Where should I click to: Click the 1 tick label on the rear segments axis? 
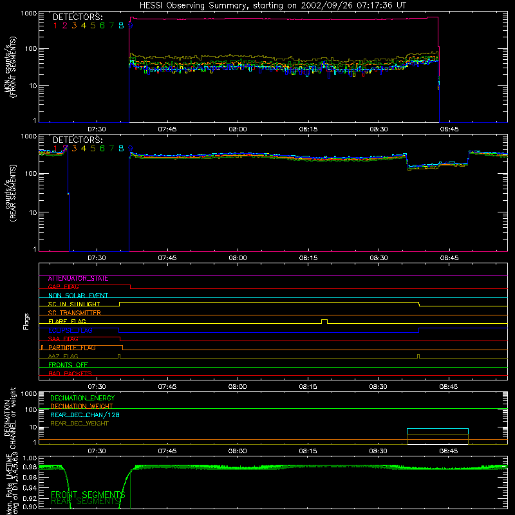(35, 250)
